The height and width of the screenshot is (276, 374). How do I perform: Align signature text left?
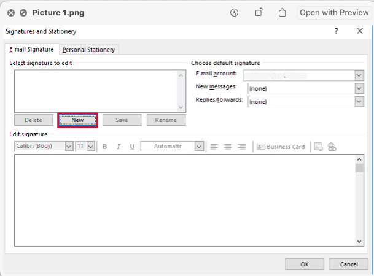(x=214, y=147)
